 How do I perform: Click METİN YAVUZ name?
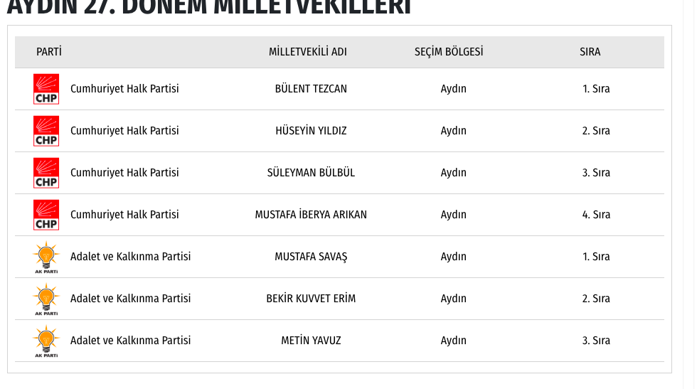[311, 341]
